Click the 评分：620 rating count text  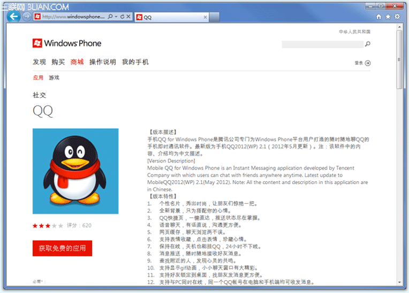click(79, 226)
